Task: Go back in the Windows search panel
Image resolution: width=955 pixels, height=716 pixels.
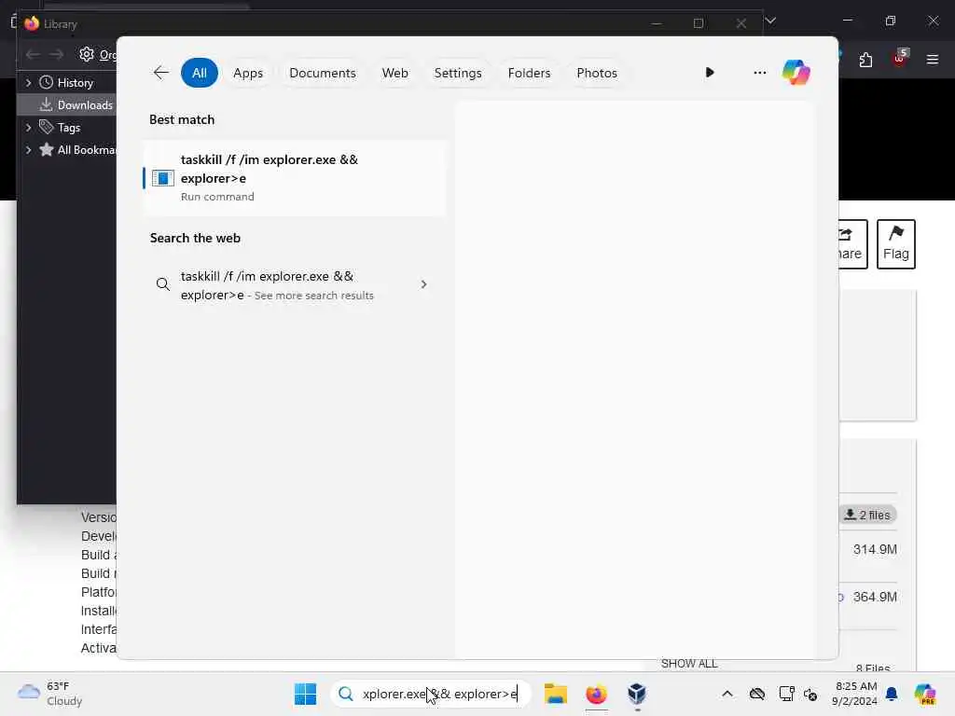Action: coord(160,73)
